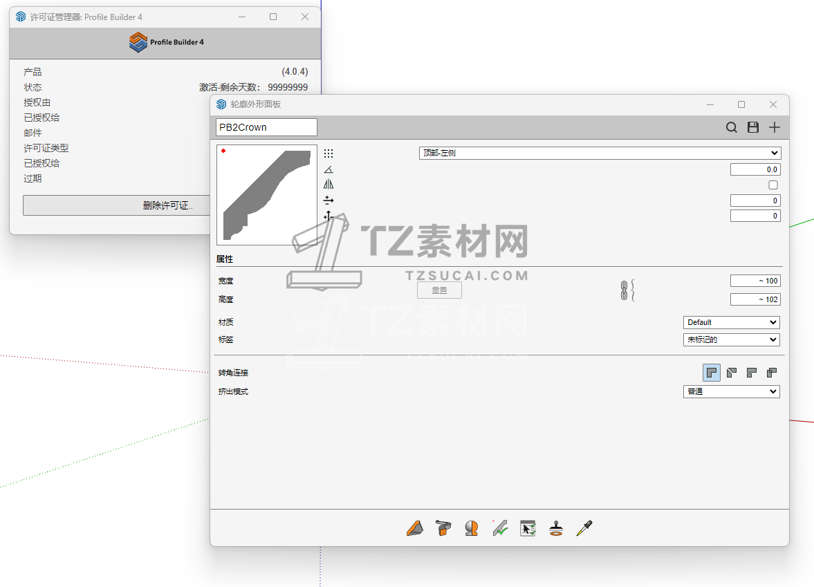814x587 pixels.
Task: Select the follow-path extrude tool
Action: (443, 528)
